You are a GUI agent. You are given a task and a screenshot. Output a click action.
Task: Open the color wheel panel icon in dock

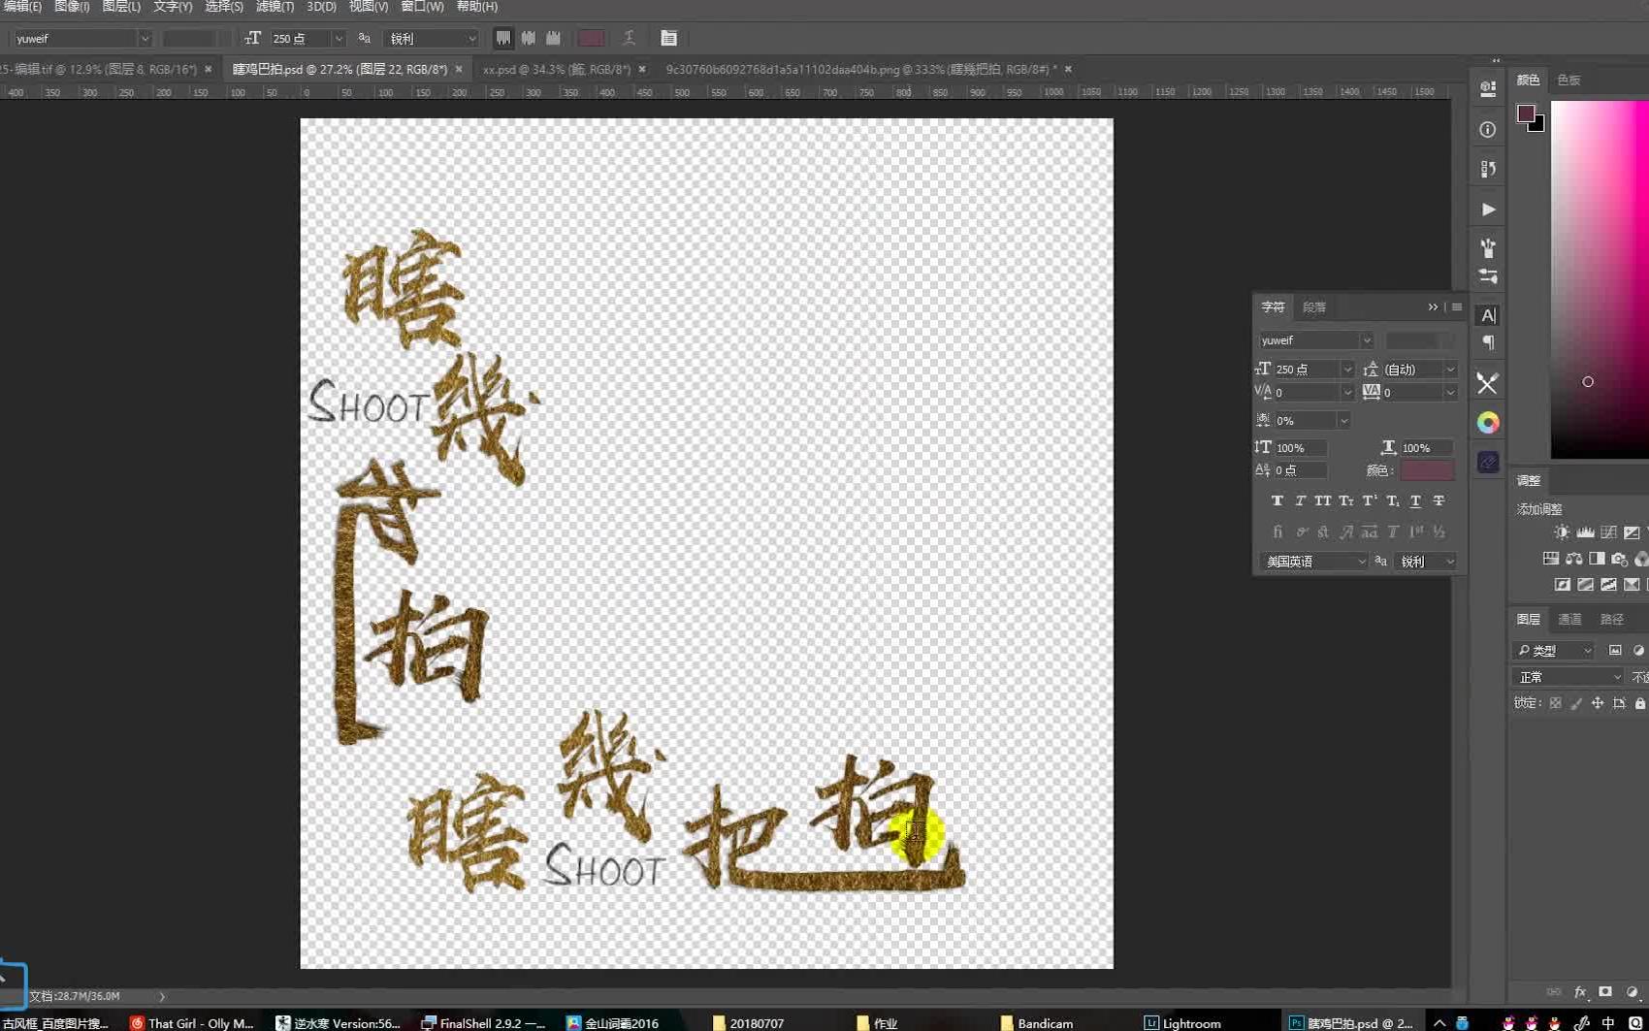(x=1488, y=422)
